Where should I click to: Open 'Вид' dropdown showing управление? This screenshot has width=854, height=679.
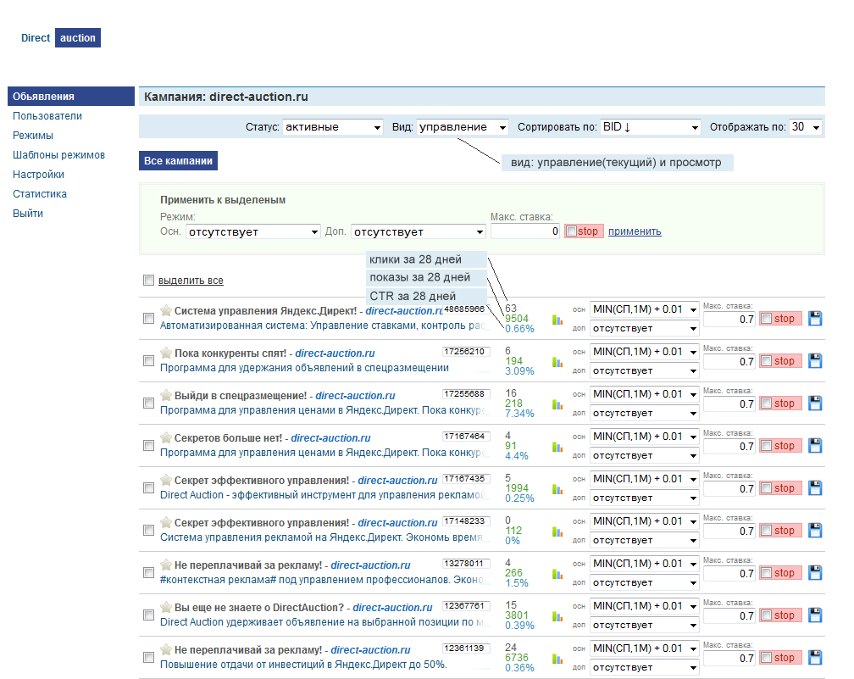tap(463, 127)
